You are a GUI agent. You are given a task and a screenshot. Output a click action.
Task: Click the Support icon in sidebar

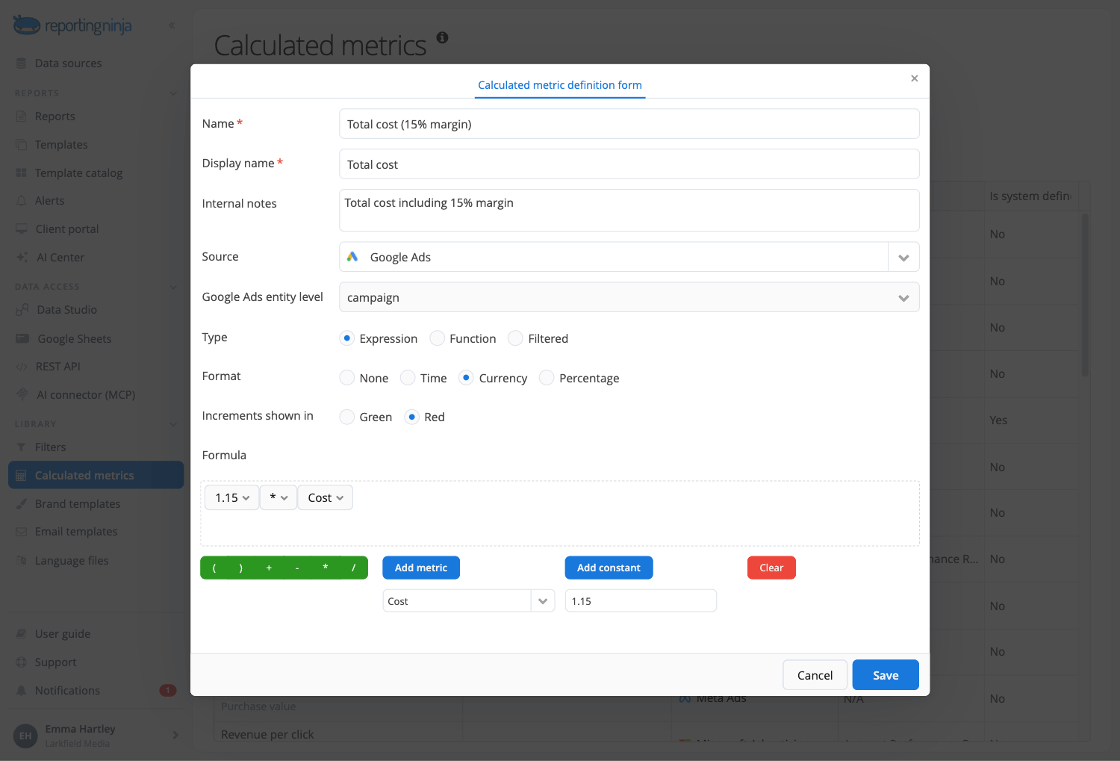(22, 662)
